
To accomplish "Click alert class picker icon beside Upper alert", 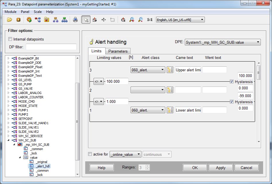I will pyautogui.click(x=170, y=70).
